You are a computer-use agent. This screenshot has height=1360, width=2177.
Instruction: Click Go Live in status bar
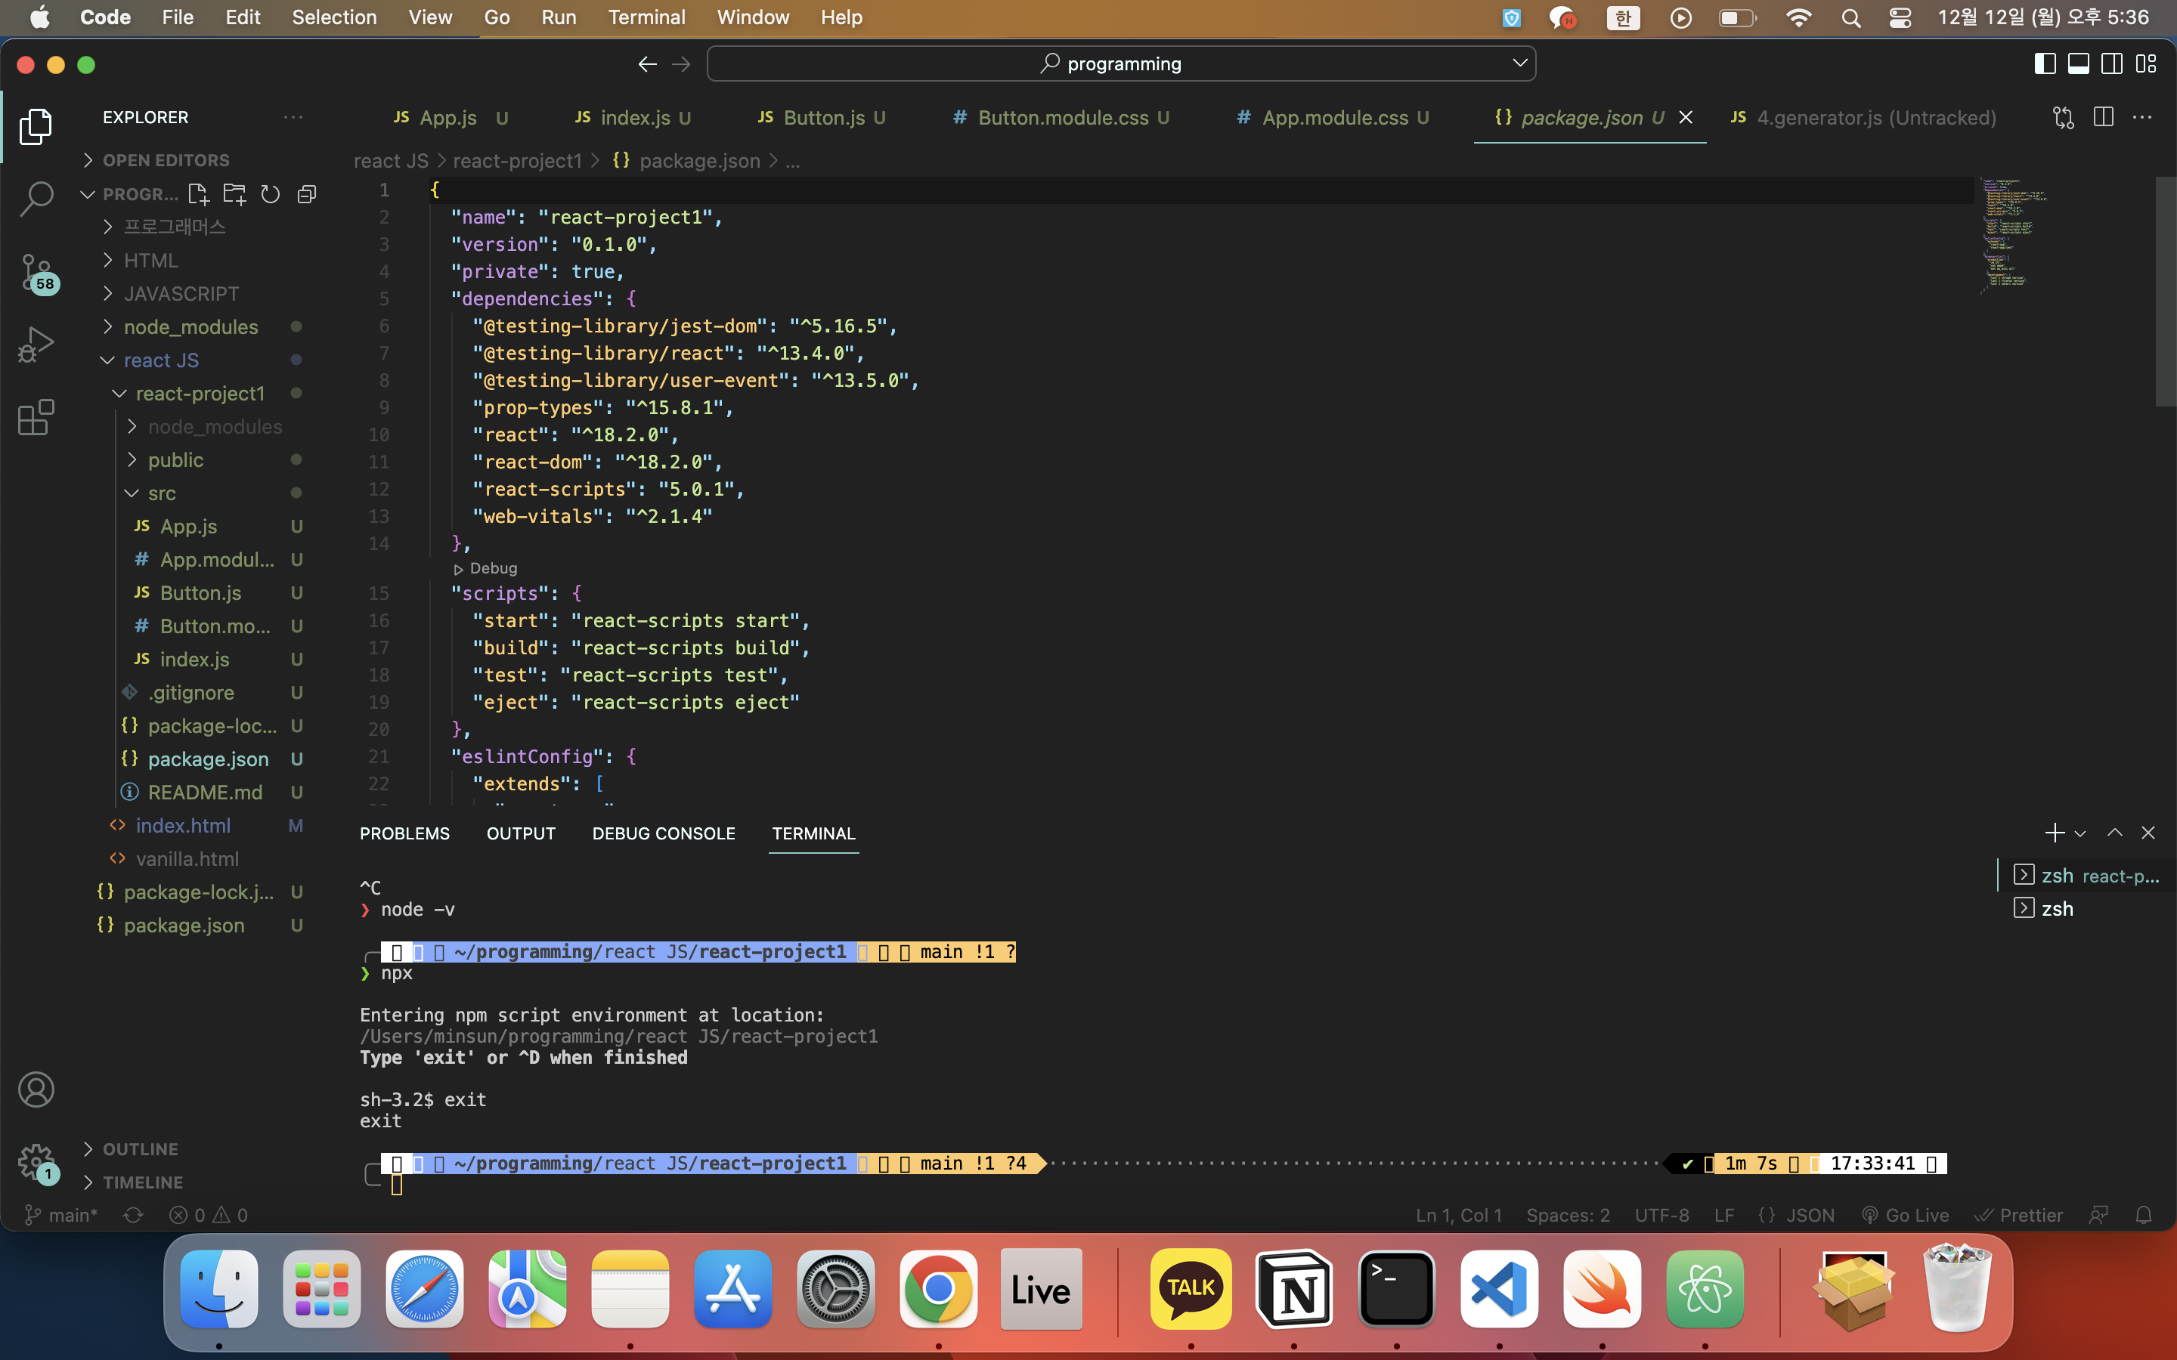coord(1906,1215)
